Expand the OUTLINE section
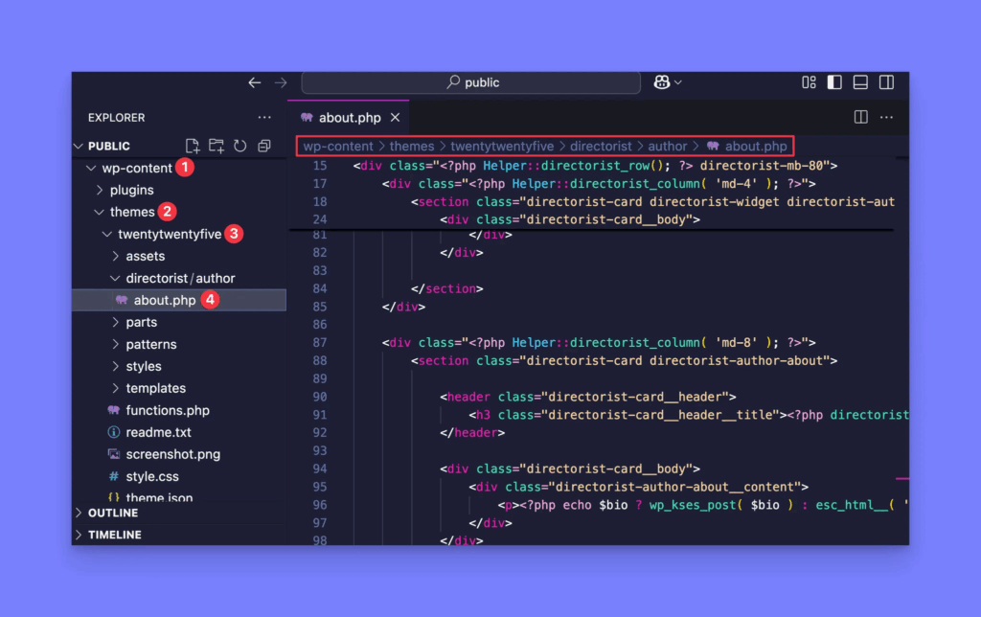 (112, 513)
